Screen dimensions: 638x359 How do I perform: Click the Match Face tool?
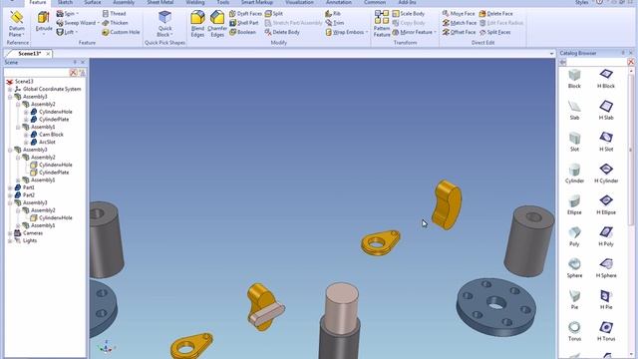(460, 23)
